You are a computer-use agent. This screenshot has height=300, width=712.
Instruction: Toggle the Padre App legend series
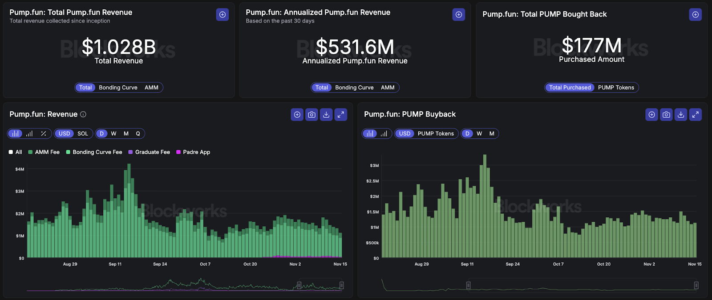pos(193,152)
